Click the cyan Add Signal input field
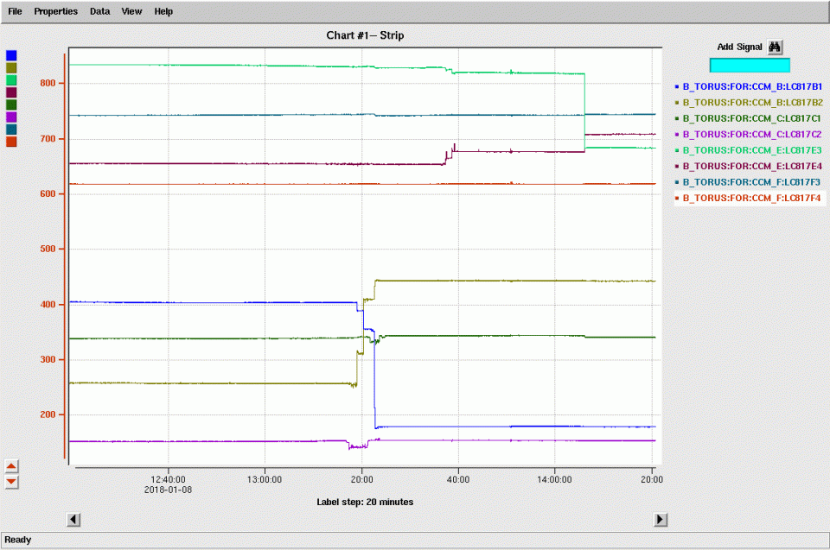 click(x=750, y=65)
